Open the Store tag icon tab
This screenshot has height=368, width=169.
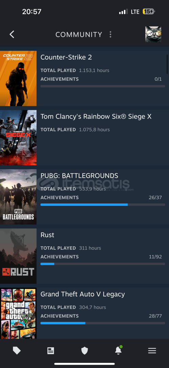tap(17, 351)
